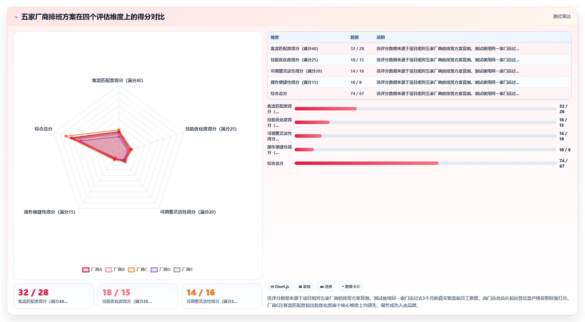
Task: Toggle the 厂商D legend entry
Action: click(161, 270)
